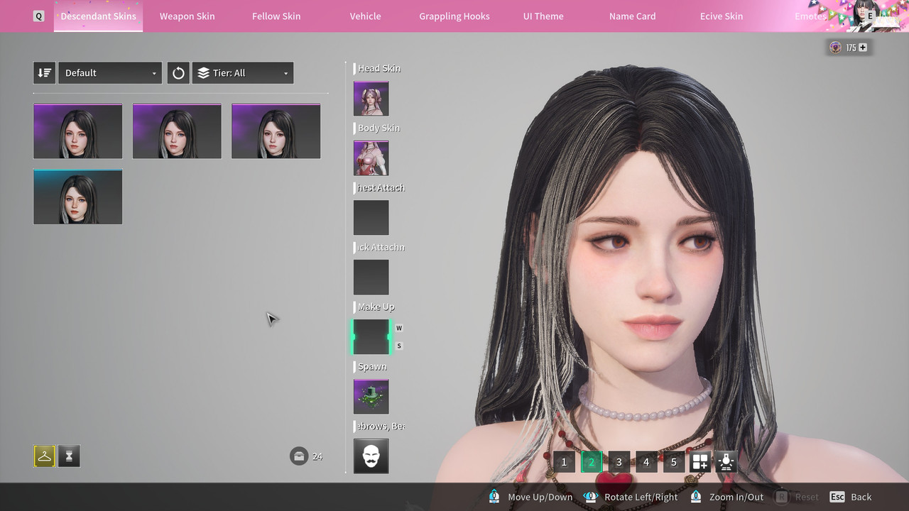Select the empty Chest Attachment slot
This screenshot has height=511, width=909.
click(x=371, y=218)
